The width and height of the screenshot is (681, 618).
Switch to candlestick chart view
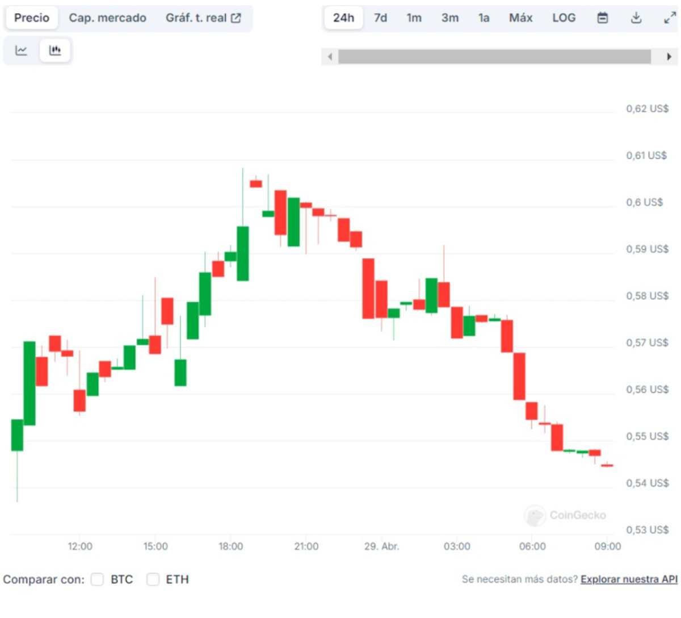54,50
